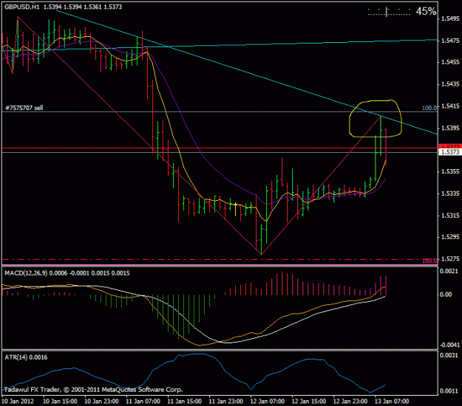This screenshot has height=406, width=462.
Task: Click the 1.5355 price axis label
Action: click(x=450, y=171)
